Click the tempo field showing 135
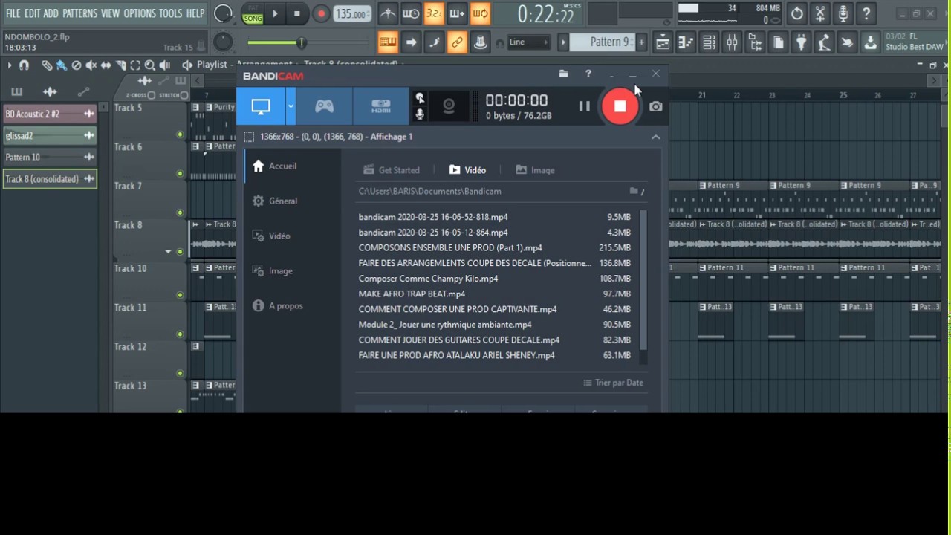 tap(351, 14)
